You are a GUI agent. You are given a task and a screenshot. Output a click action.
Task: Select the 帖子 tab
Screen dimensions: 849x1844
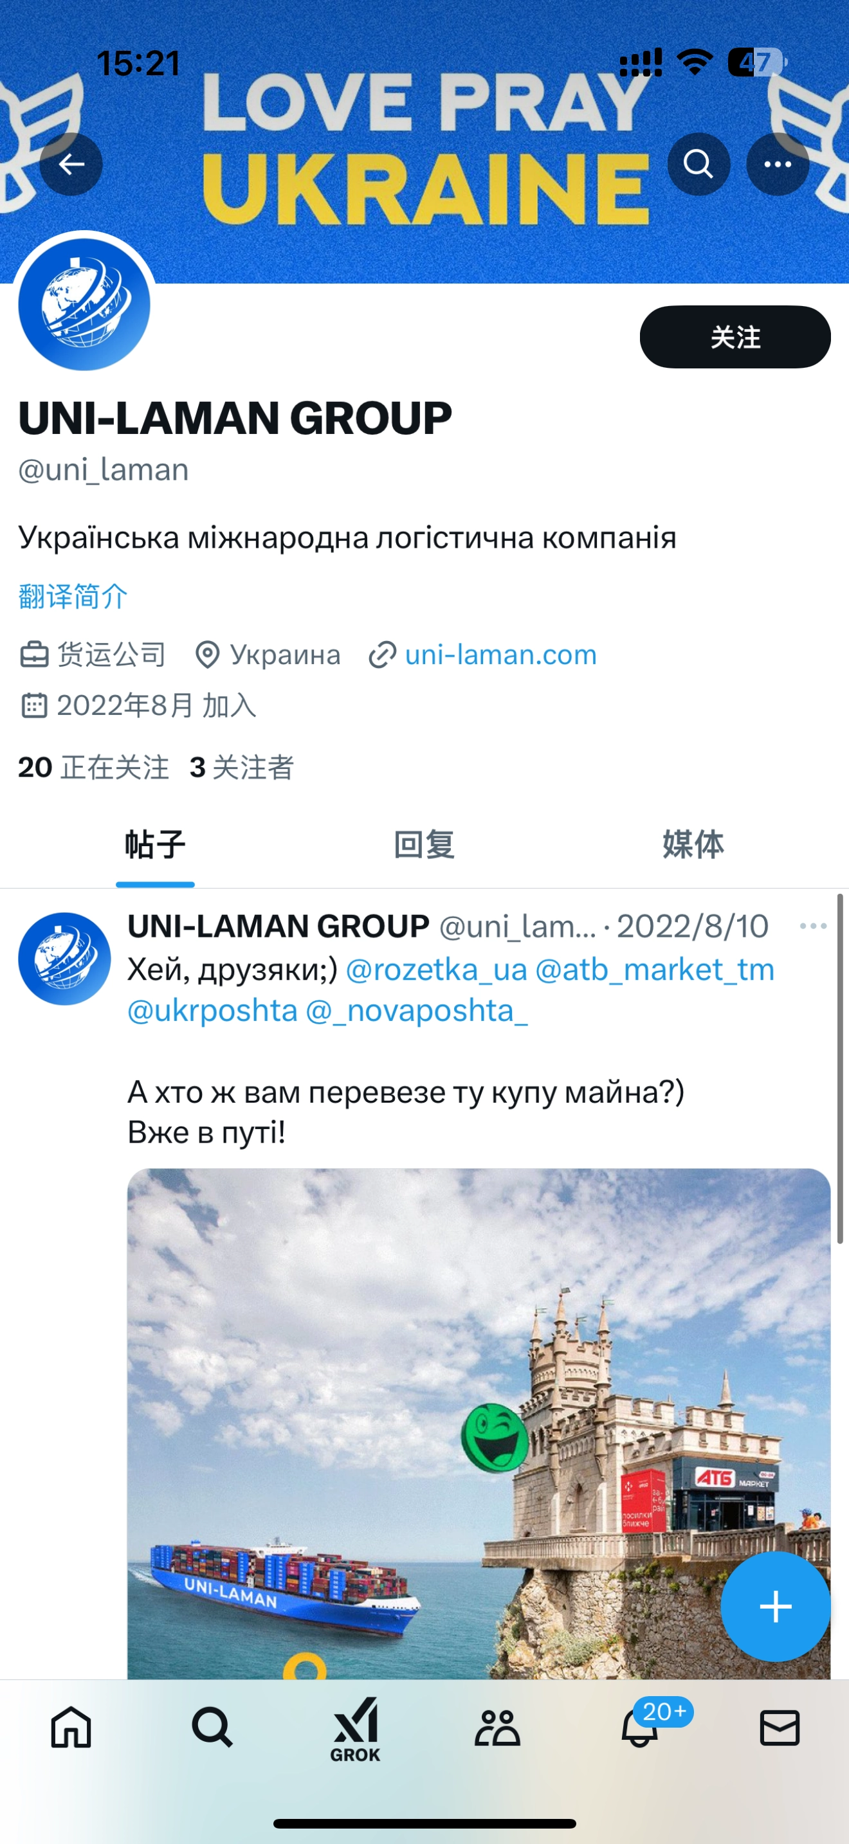(156, 845)
